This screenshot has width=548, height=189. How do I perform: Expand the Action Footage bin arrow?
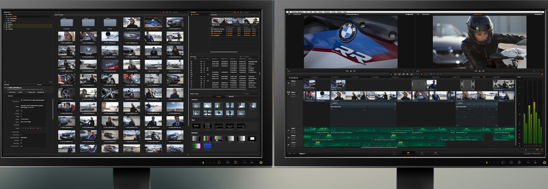tap(4, 16)
